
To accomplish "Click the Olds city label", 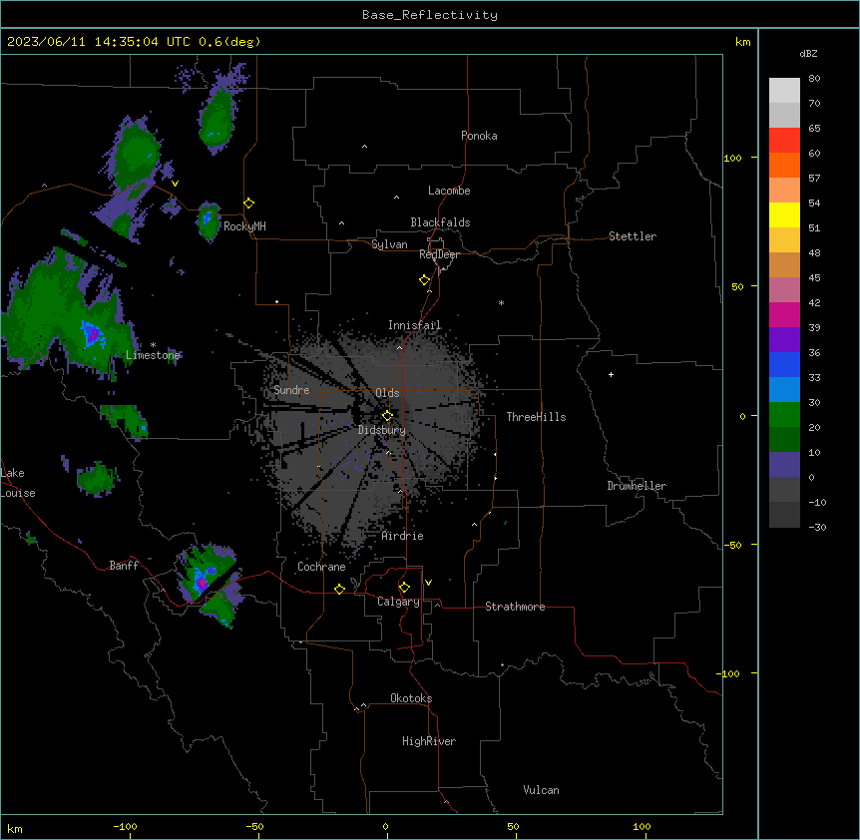I will point(387,393).
